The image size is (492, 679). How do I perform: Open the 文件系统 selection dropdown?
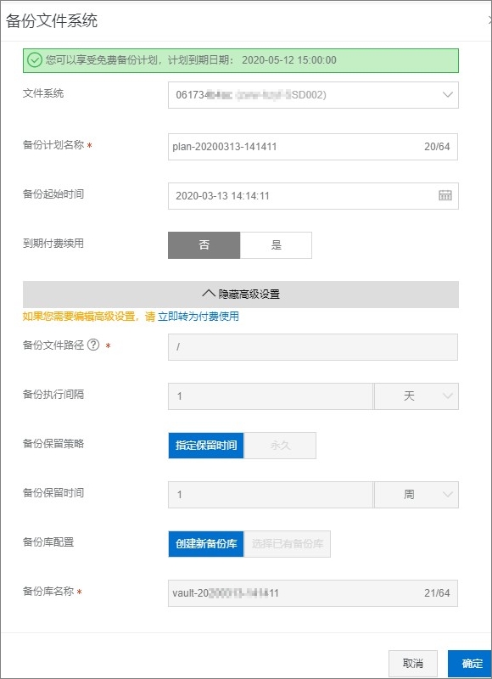(x=313, y=95)
